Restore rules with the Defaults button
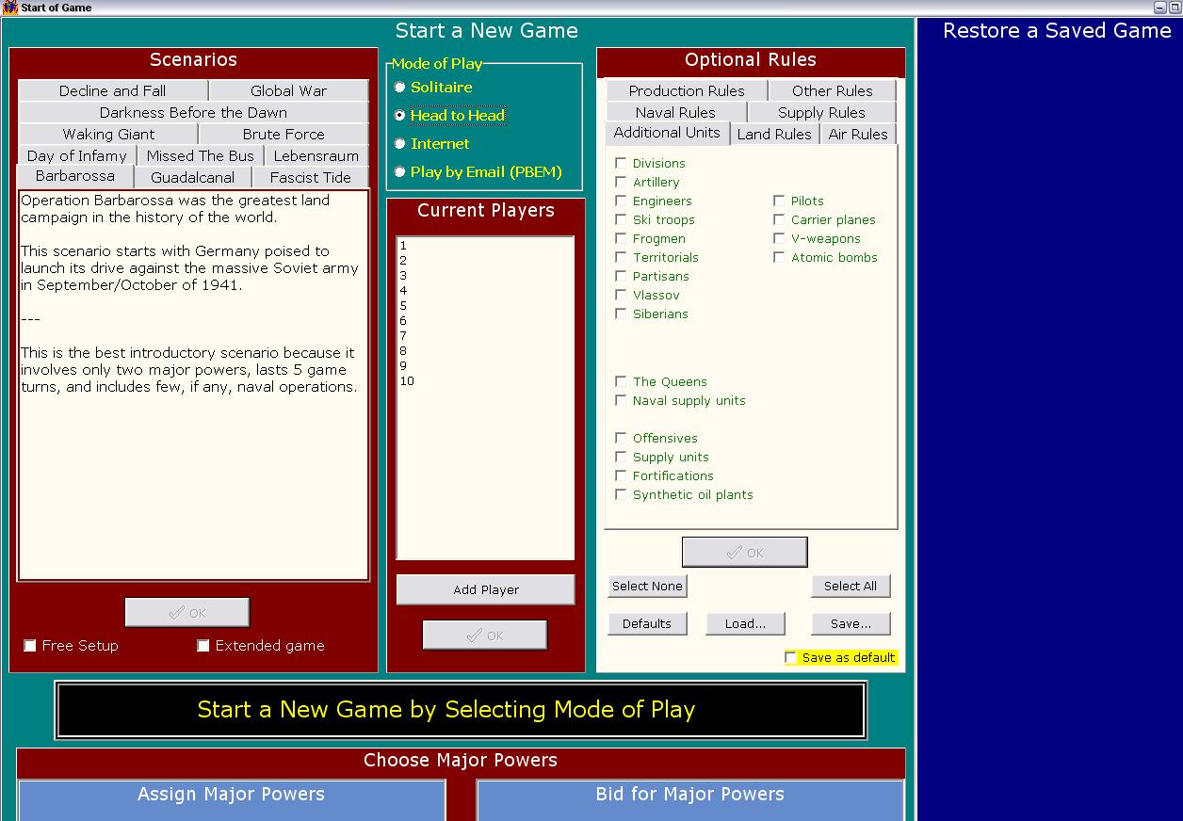Screen dimensions: 1183x821 (647, 623)
